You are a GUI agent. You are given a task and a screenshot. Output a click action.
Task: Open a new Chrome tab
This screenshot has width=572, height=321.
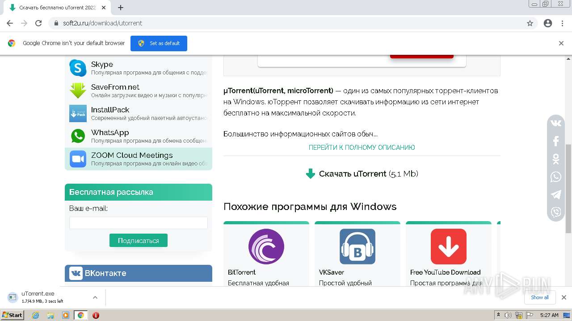coord(121,8)
